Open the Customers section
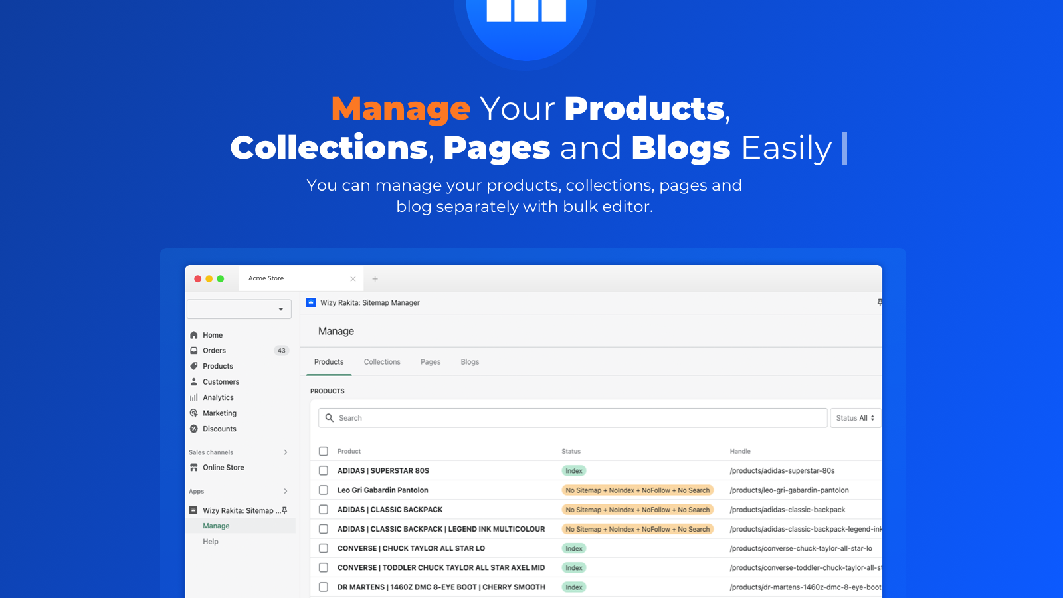Viewport: 1063px width, 598px height. click(221, 381)
